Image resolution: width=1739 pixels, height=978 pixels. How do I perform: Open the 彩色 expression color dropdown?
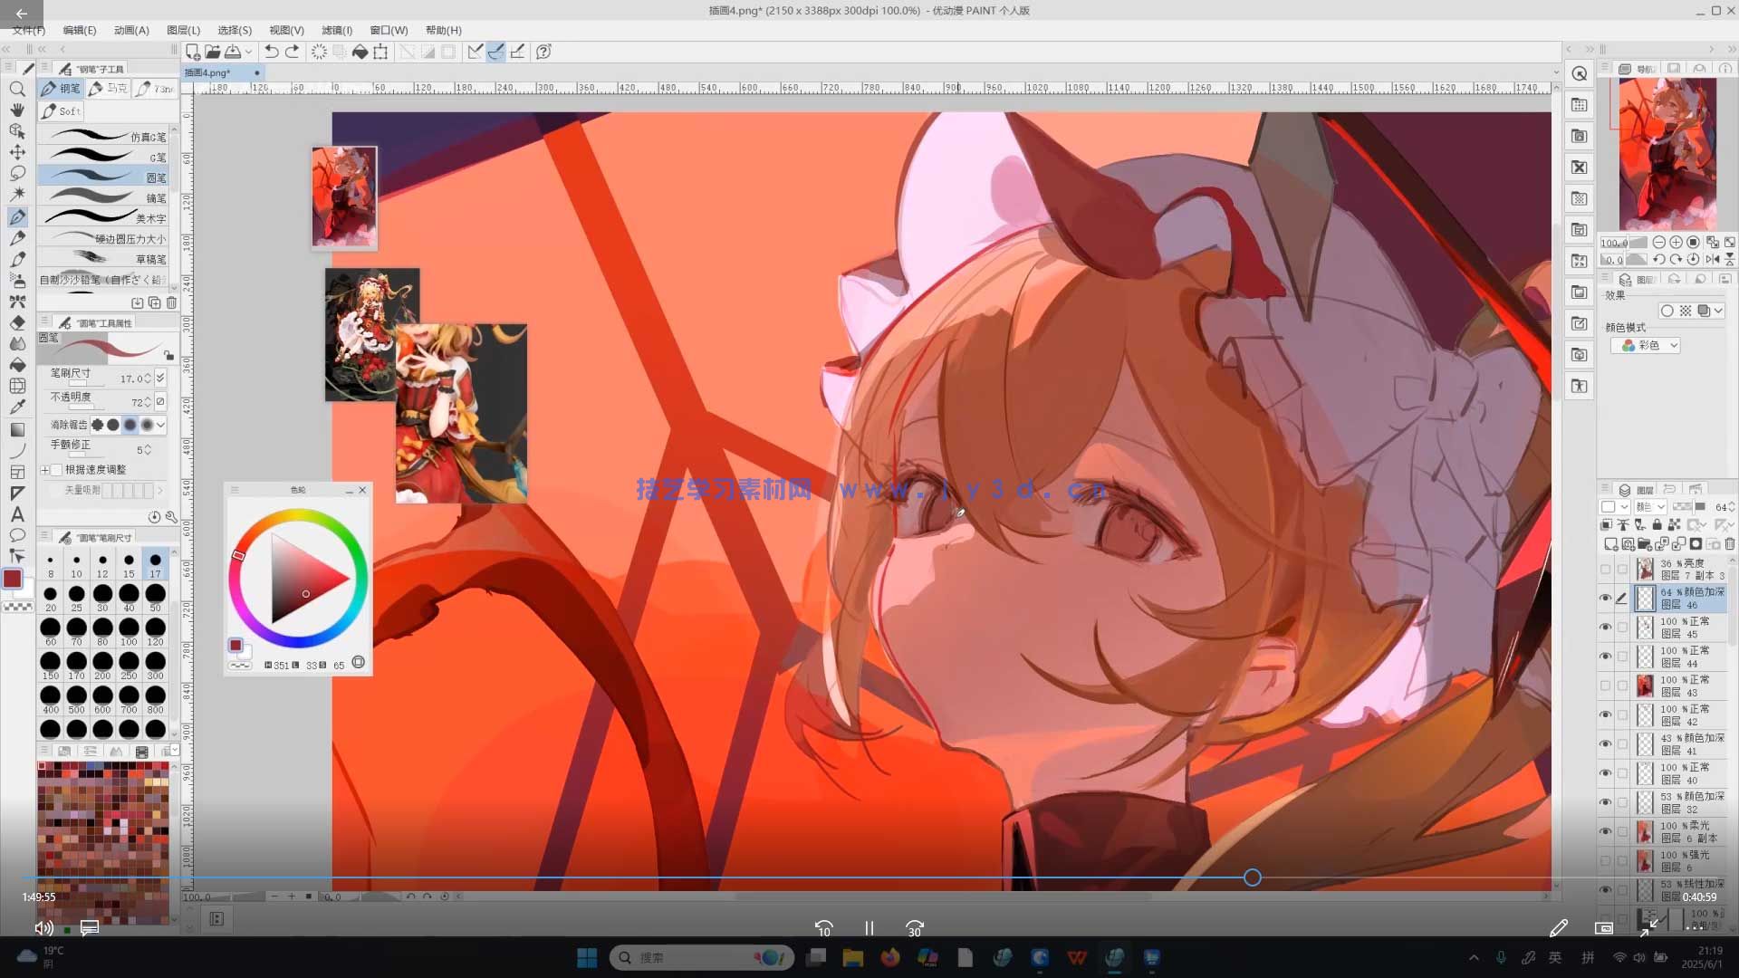1650,346
